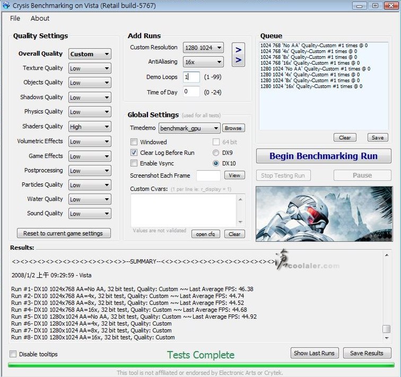Open the AntiAliasing dropdown showing 16x

(203, 62)
